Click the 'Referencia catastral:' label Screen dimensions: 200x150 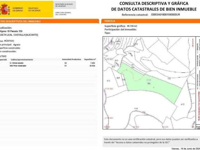(x=135, y=15)
